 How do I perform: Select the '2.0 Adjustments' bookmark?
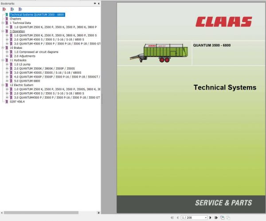25,56
